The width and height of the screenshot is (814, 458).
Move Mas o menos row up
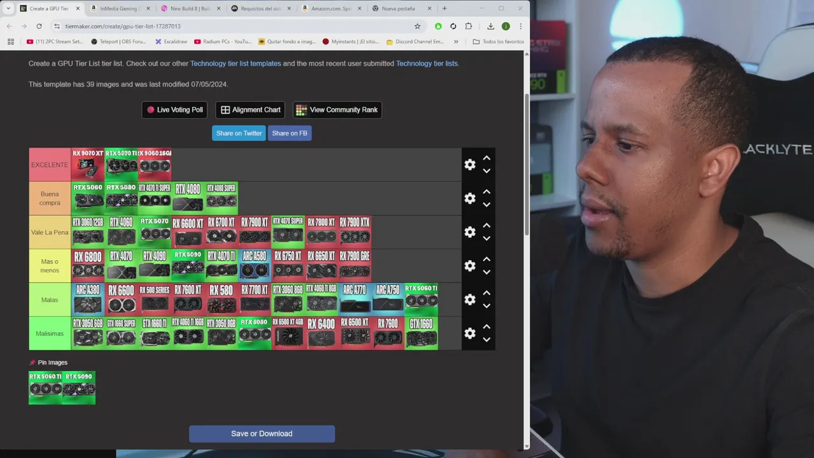click(x=486, y=260)
